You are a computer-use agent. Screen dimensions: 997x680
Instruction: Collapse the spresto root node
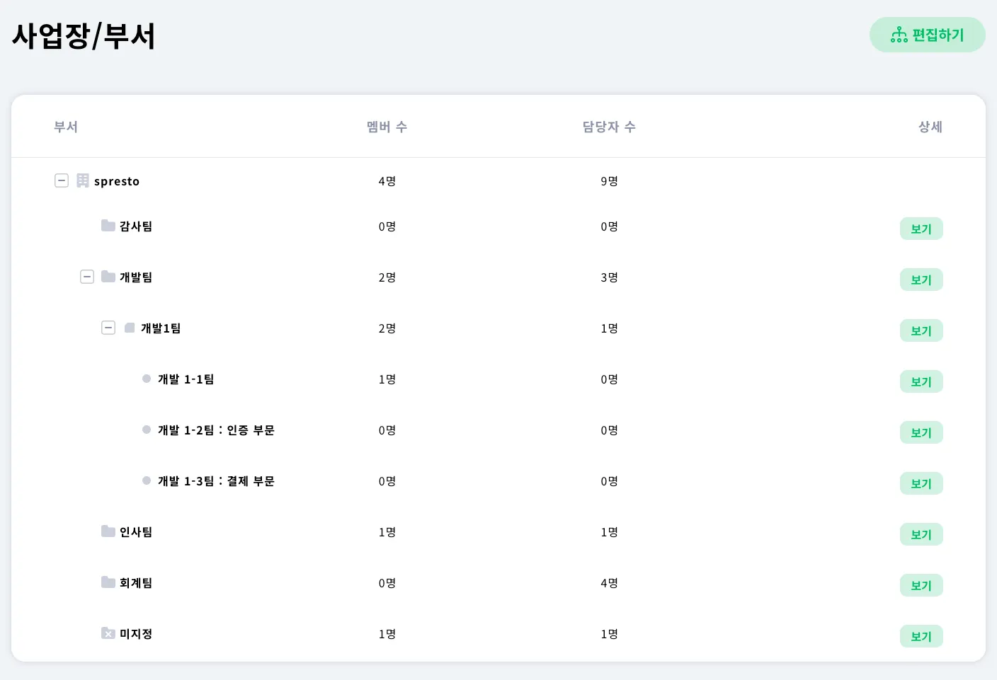pyautogui.click(x=62, y=180)
